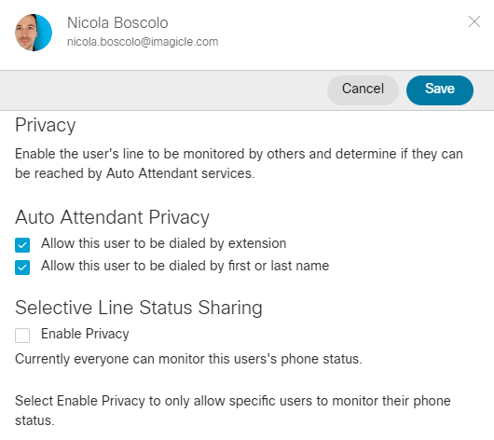Save the privacy settings
The height and width of the screenshot is (440, 494).
point(440,90)
